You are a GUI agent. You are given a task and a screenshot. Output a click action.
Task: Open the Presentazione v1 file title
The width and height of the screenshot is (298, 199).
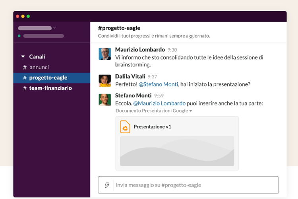(152, 127)
